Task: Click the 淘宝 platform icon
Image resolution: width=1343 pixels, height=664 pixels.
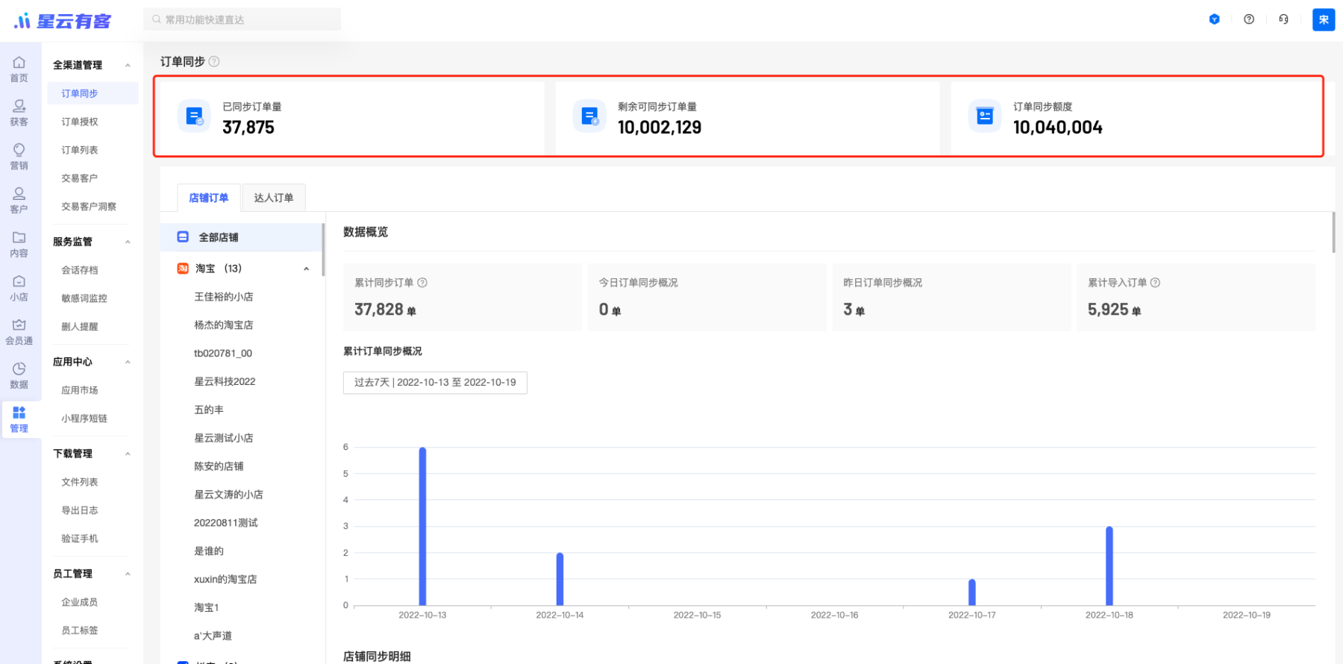Action: pyautogui.click(x=183, y=269)
